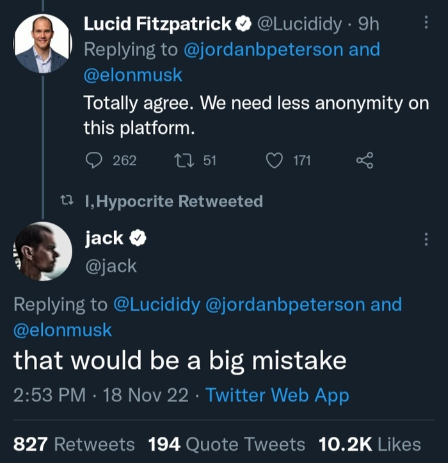This screenshot has height=463, width=448.
Task: Click Lucid Fitzpatrick's verified badge
Action: pyautogui.click(x=243, y=25)
